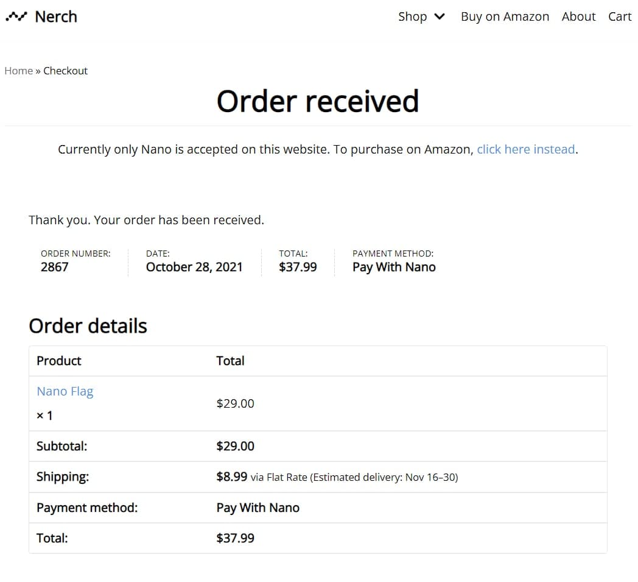Image resolution: width=638 pixels, height=582 pixels.
Task: Click the "Order received" page heading
Action: coord(318,101)
